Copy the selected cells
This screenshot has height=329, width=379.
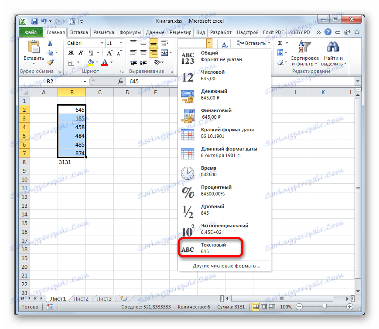tap(50, 52)
